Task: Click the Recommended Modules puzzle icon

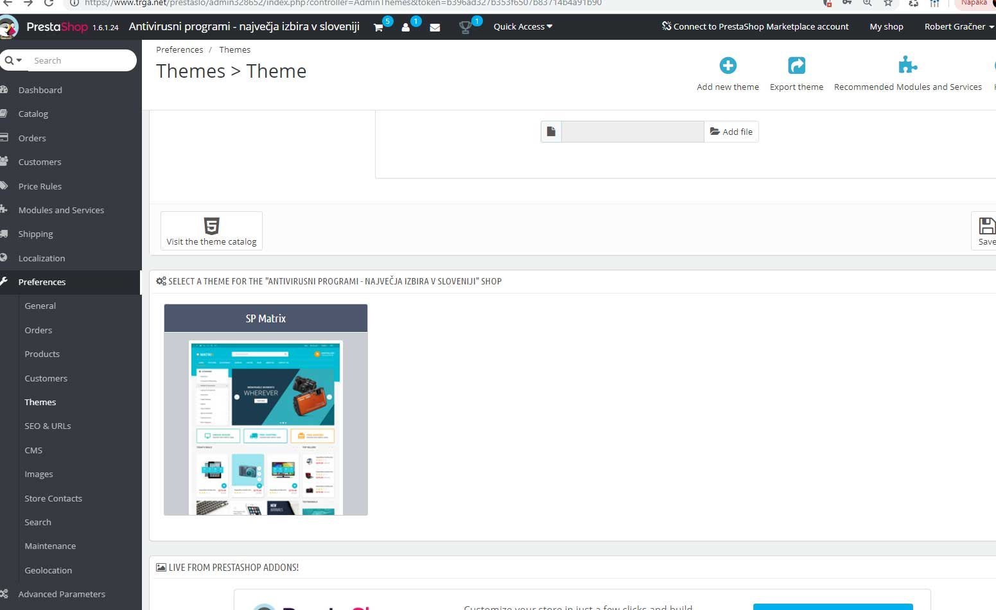Action: 907,65
